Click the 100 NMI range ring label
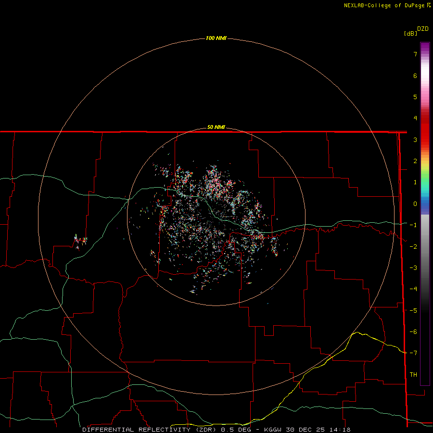Image resolution: width=433 pixels, height=433 pixels. click(216, 38)
